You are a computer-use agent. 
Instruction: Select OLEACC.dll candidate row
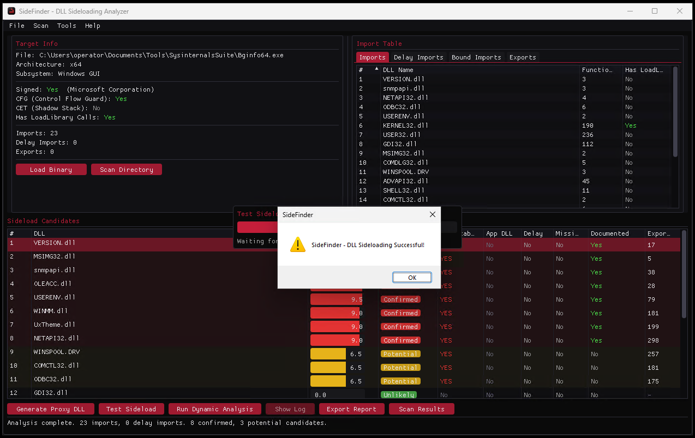(x=344, y=285)
